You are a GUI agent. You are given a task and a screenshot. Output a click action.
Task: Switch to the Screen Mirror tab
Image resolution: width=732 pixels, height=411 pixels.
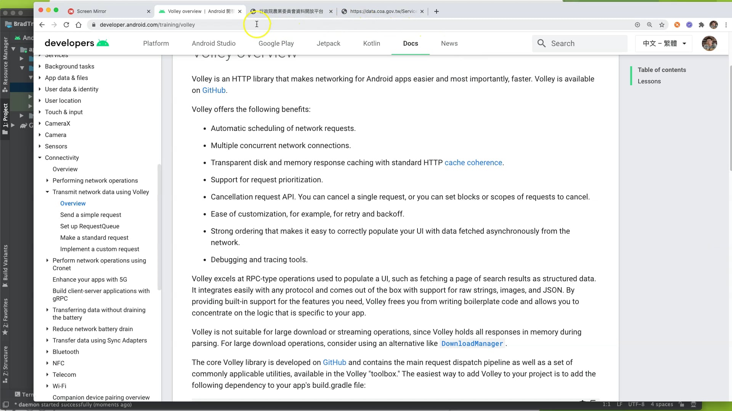click(91, 11)
